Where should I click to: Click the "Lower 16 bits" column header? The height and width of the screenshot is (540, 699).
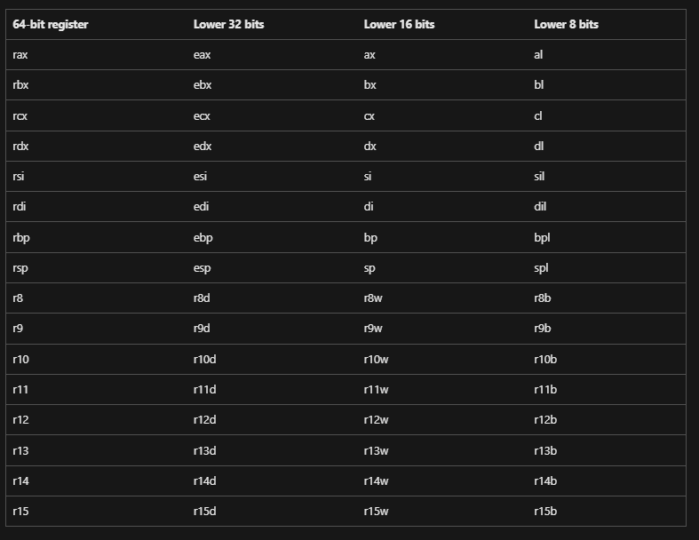point(399,25)
